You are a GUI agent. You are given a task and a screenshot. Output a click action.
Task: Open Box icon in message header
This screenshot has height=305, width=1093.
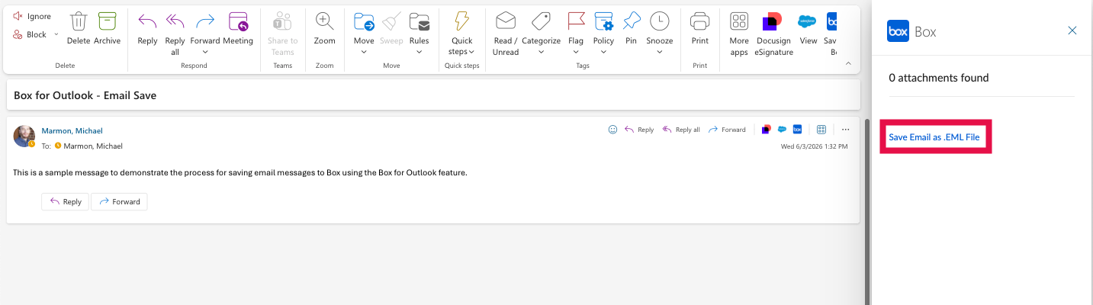tap(797, 130)
